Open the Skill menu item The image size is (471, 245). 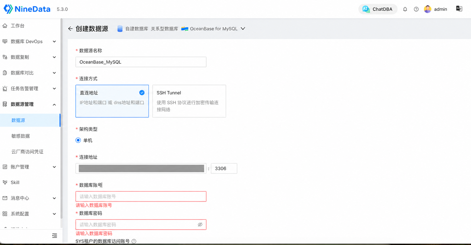[30, 182]
